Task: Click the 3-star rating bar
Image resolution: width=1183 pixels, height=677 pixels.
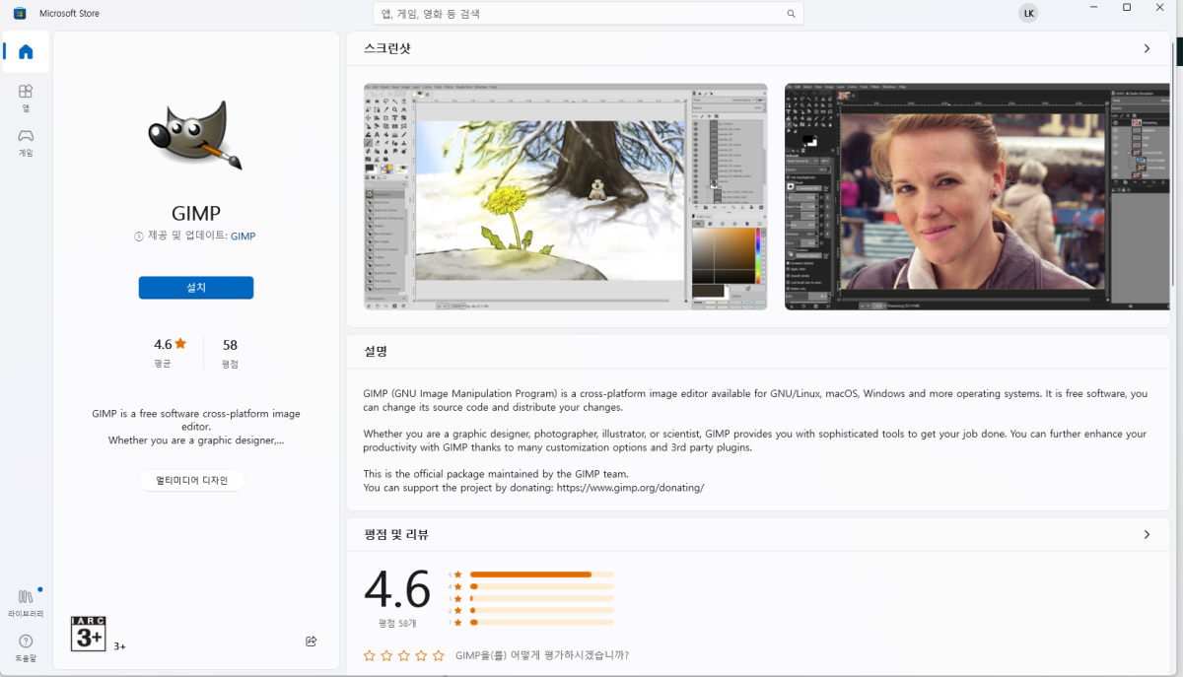Action: 541,598
